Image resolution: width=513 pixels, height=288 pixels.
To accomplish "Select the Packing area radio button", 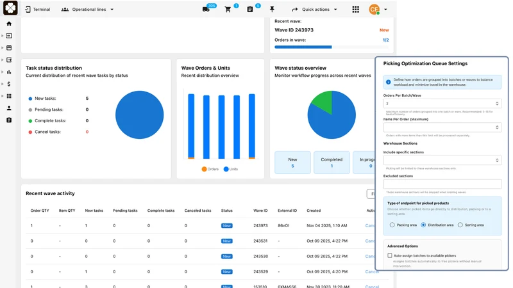I will point(392,225).
